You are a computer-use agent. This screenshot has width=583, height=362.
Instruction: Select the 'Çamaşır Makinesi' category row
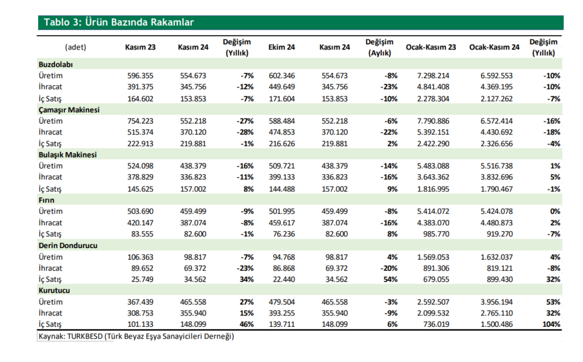[68, 110]
